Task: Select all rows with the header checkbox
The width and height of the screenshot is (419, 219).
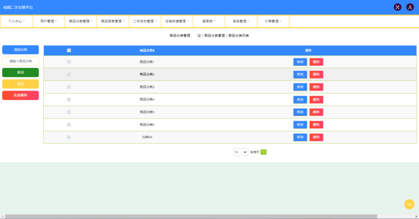Action: coord(69,50)
